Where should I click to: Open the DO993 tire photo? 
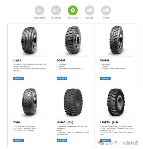tap(73, 40)
